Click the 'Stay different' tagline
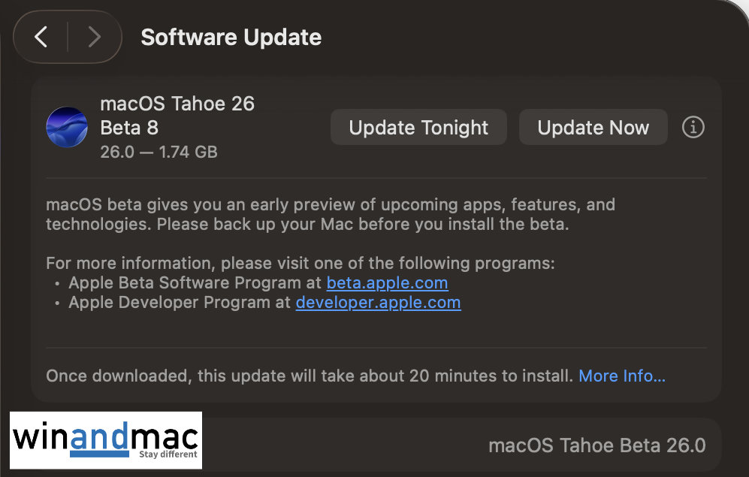This screenshot has height=477, width=749. 168,454
